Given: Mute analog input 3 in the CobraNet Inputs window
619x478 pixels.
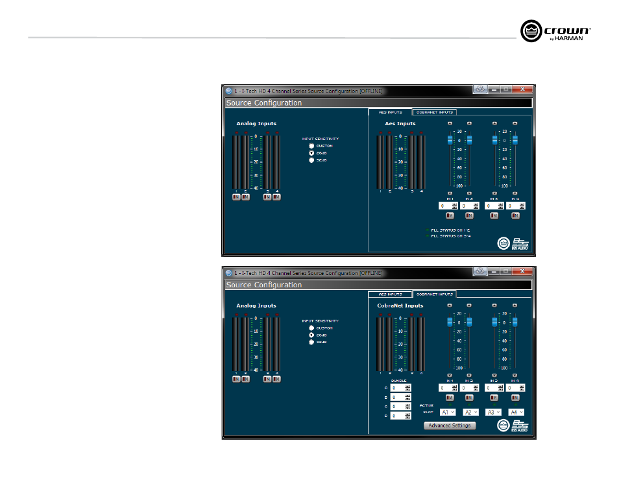Looking at the screenshot, I should [267, 379].
